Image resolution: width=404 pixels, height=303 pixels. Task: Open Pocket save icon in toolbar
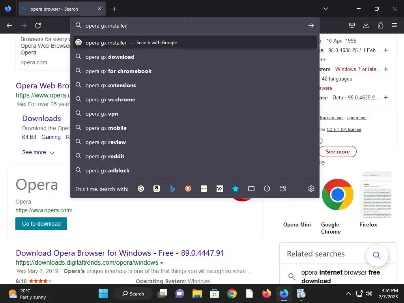(x=352, y=25)
